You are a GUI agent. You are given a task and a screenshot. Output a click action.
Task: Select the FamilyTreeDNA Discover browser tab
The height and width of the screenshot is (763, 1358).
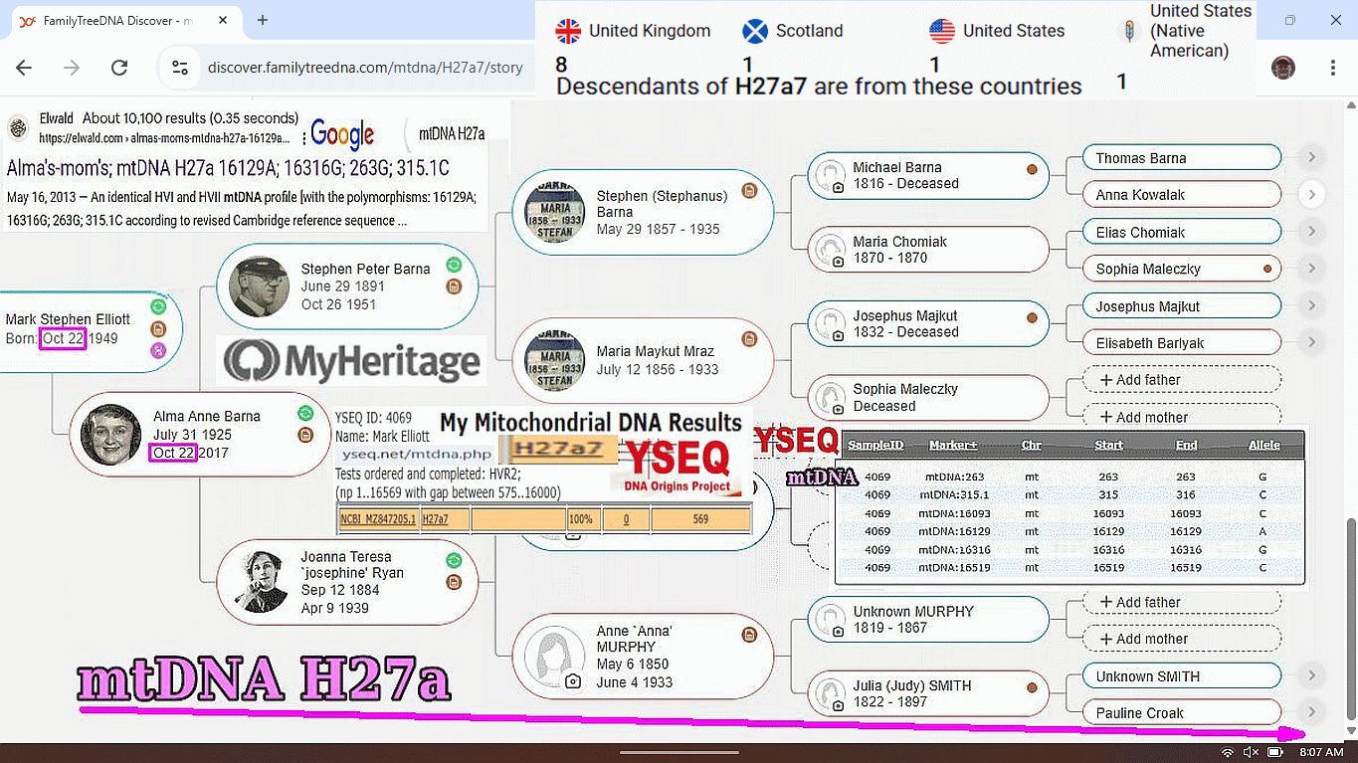click(119, 20)
